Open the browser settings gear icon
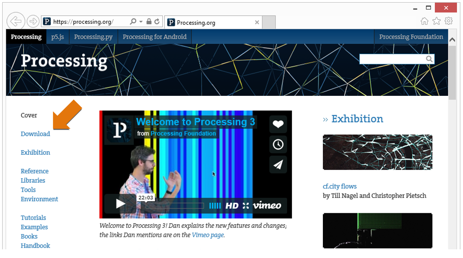 tap(449, 21)
